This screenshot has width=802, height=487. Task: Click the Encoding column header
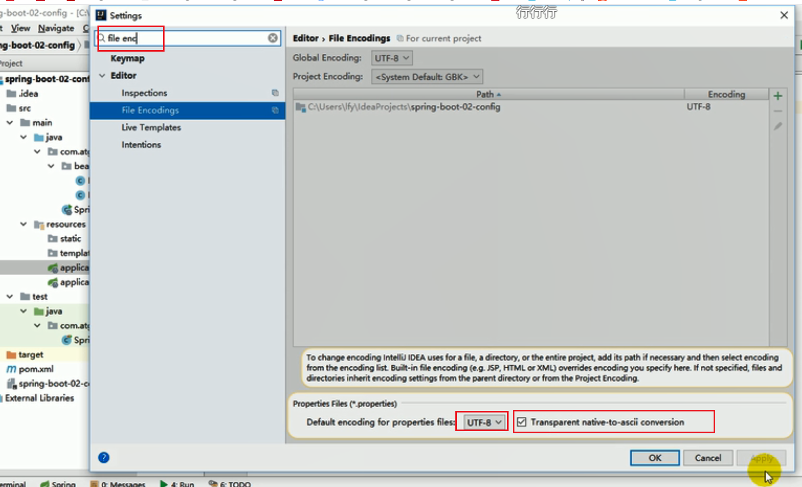coord(726,94)
